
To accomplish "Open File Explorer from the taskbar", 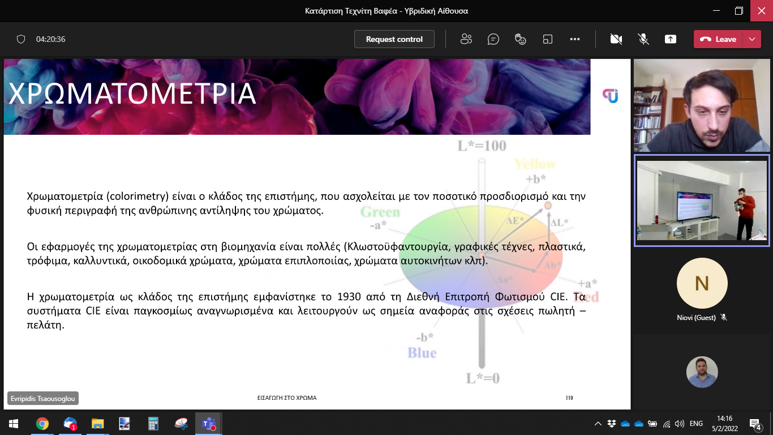I will click(98, 423).
